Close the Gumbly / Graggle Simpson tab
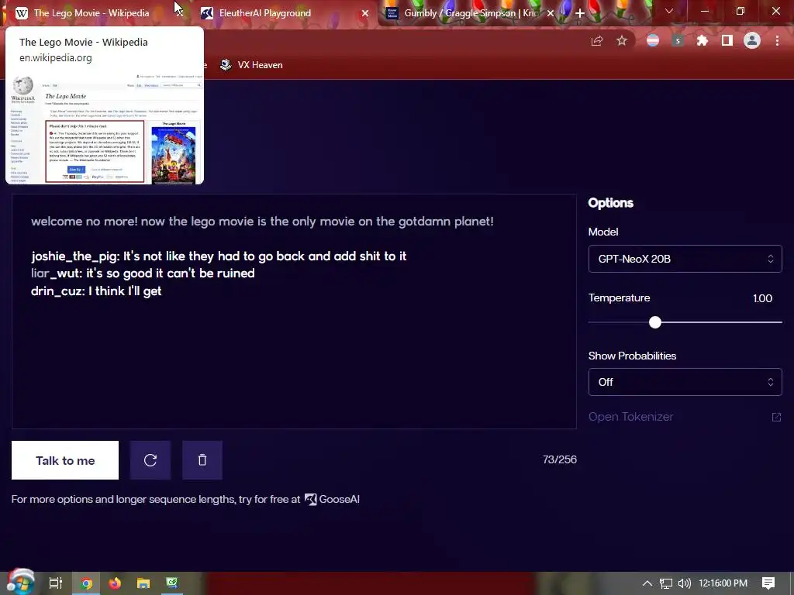The image size is (794, 595). [x=551, y=13]
